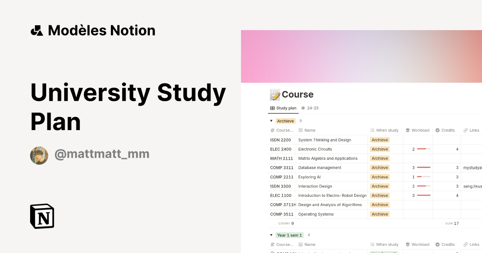Switch to the Study plan tab

pyautogui.click(x=283, y=108)
